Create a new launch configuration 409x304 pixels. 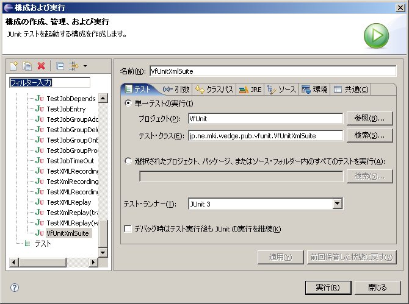(13, 66)
